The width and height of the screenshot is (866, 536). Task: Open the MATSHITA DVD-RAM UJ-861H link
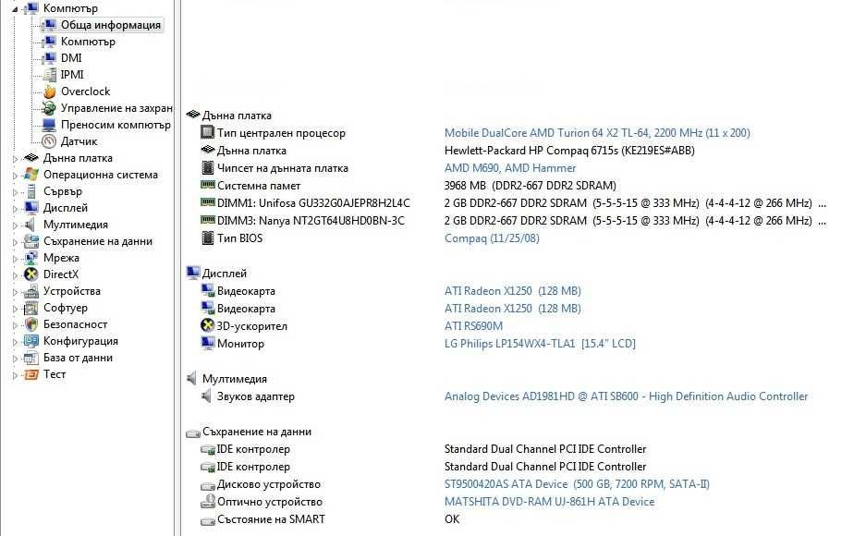pos(549,502)
